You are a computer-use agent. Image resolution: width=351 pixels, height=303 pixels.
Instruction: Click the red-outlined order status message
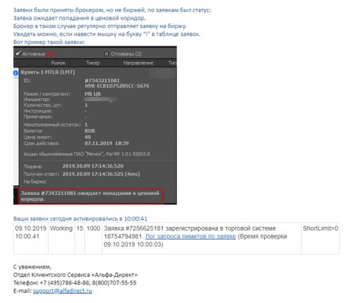pos(91,196)
